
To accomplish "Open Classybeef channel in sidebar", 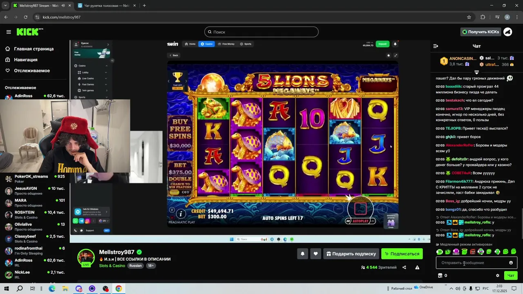I will point(35,239).
